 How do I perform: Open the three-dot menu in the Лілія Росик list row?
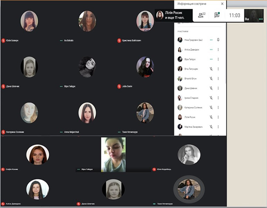pyautogui.click(x=218, y=117)
